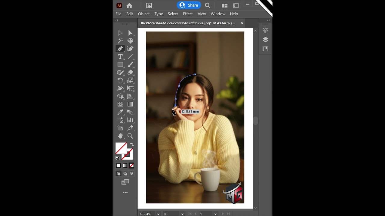Screen dimensions: 385x216
Task: Open Edit Toolbar three dots
Action: point(125,193)
